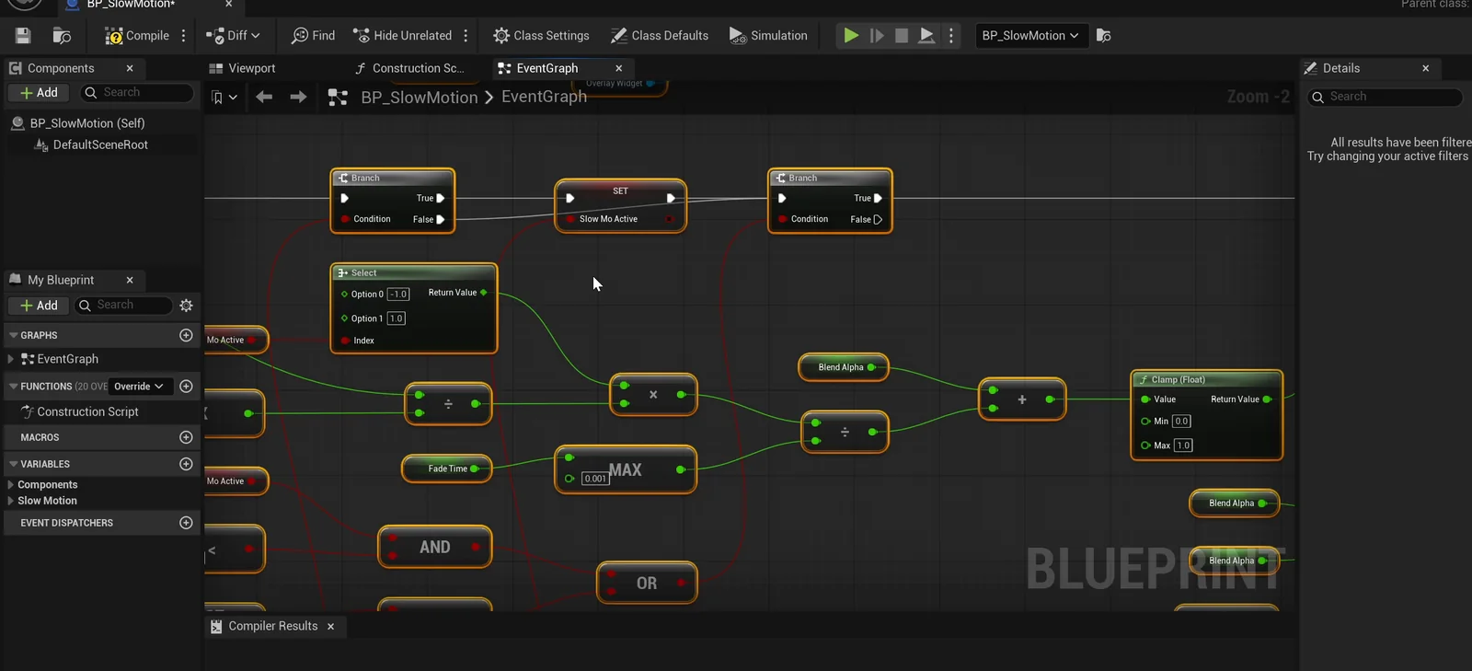Switch to Construction Script tab
Image resolution: width=1472 pixels, height=671 pixels.
[409, 68]
